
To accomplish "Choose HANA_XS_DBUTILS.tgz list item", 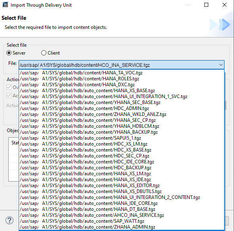I will pos(122,191).
